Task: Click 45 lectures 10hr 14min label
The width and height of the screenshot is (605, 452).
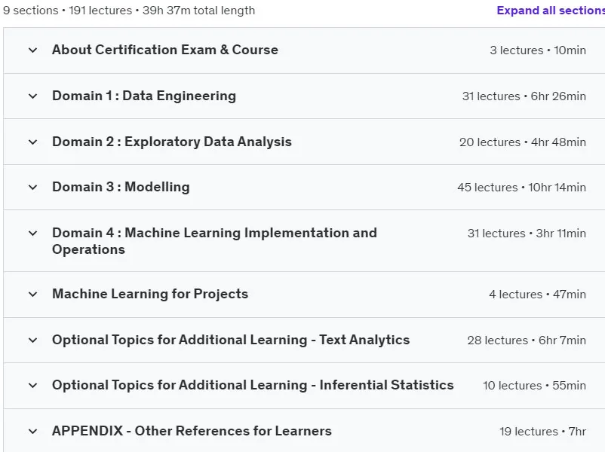Action: (522, 188)
